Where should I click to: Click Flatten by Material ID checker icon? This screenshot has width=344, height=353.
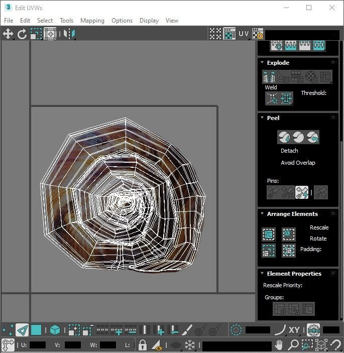(x=311, y=77)
